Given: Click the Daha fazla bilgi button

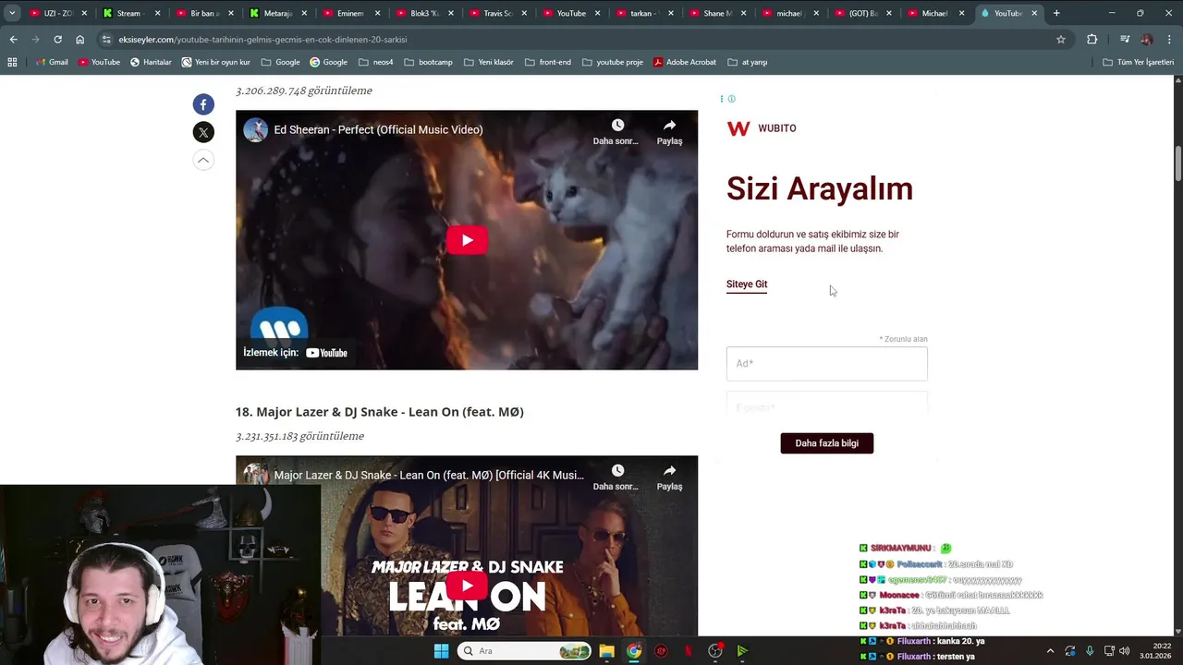Looking at the screenshot, I should pos(826,443).
